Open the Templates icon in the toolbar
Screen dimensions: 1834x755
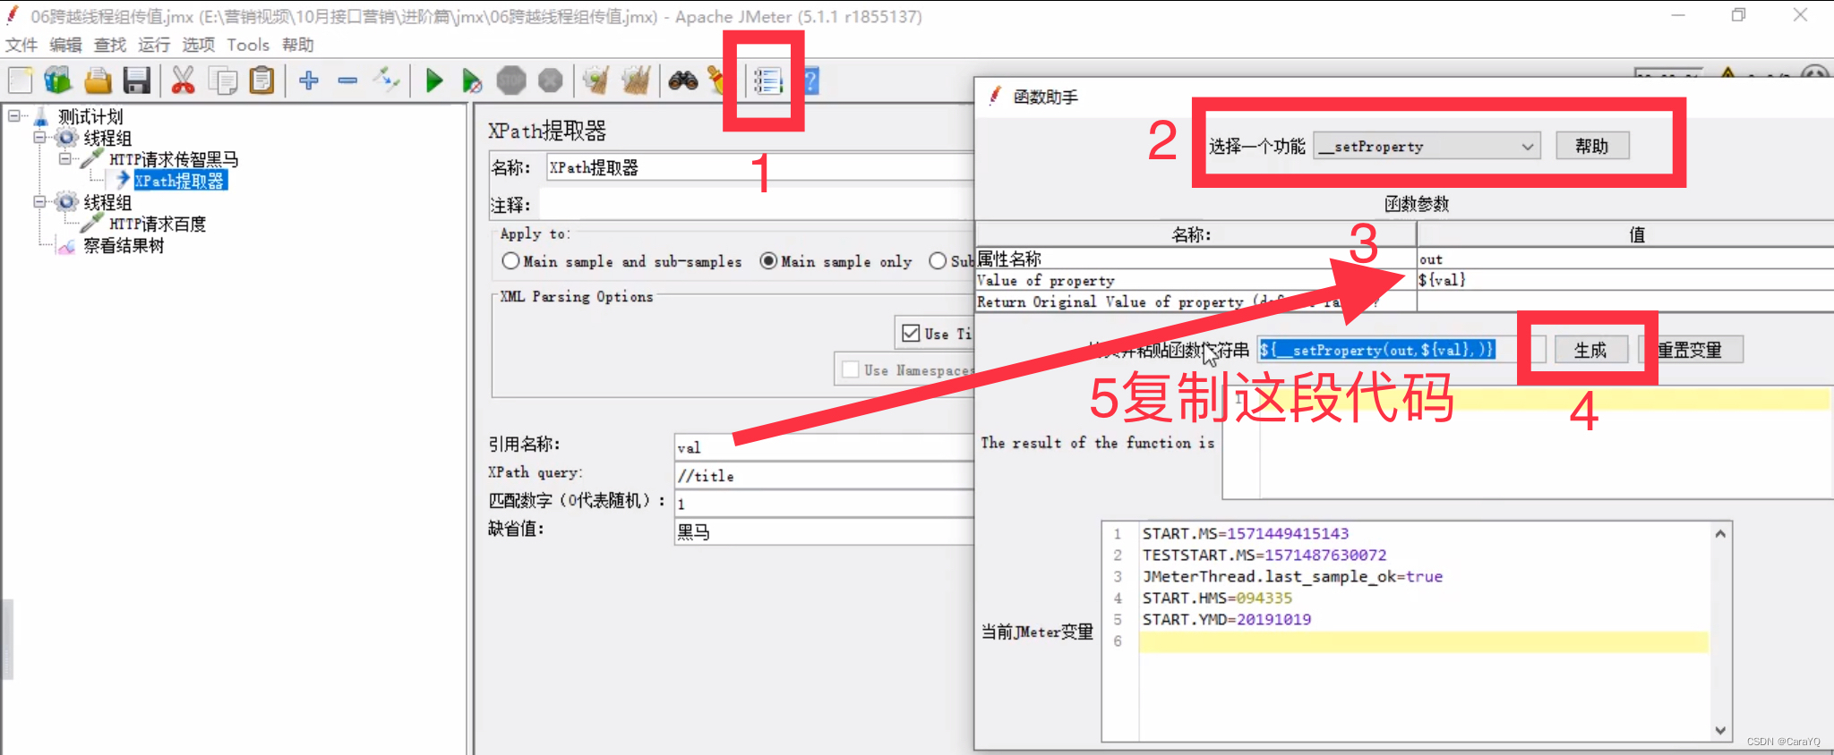click(58, 81)
